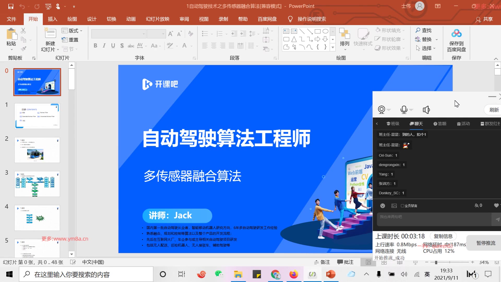
Task: Select the oval shape in gallery
Action: pyautogui.click(x=325, y=31)
